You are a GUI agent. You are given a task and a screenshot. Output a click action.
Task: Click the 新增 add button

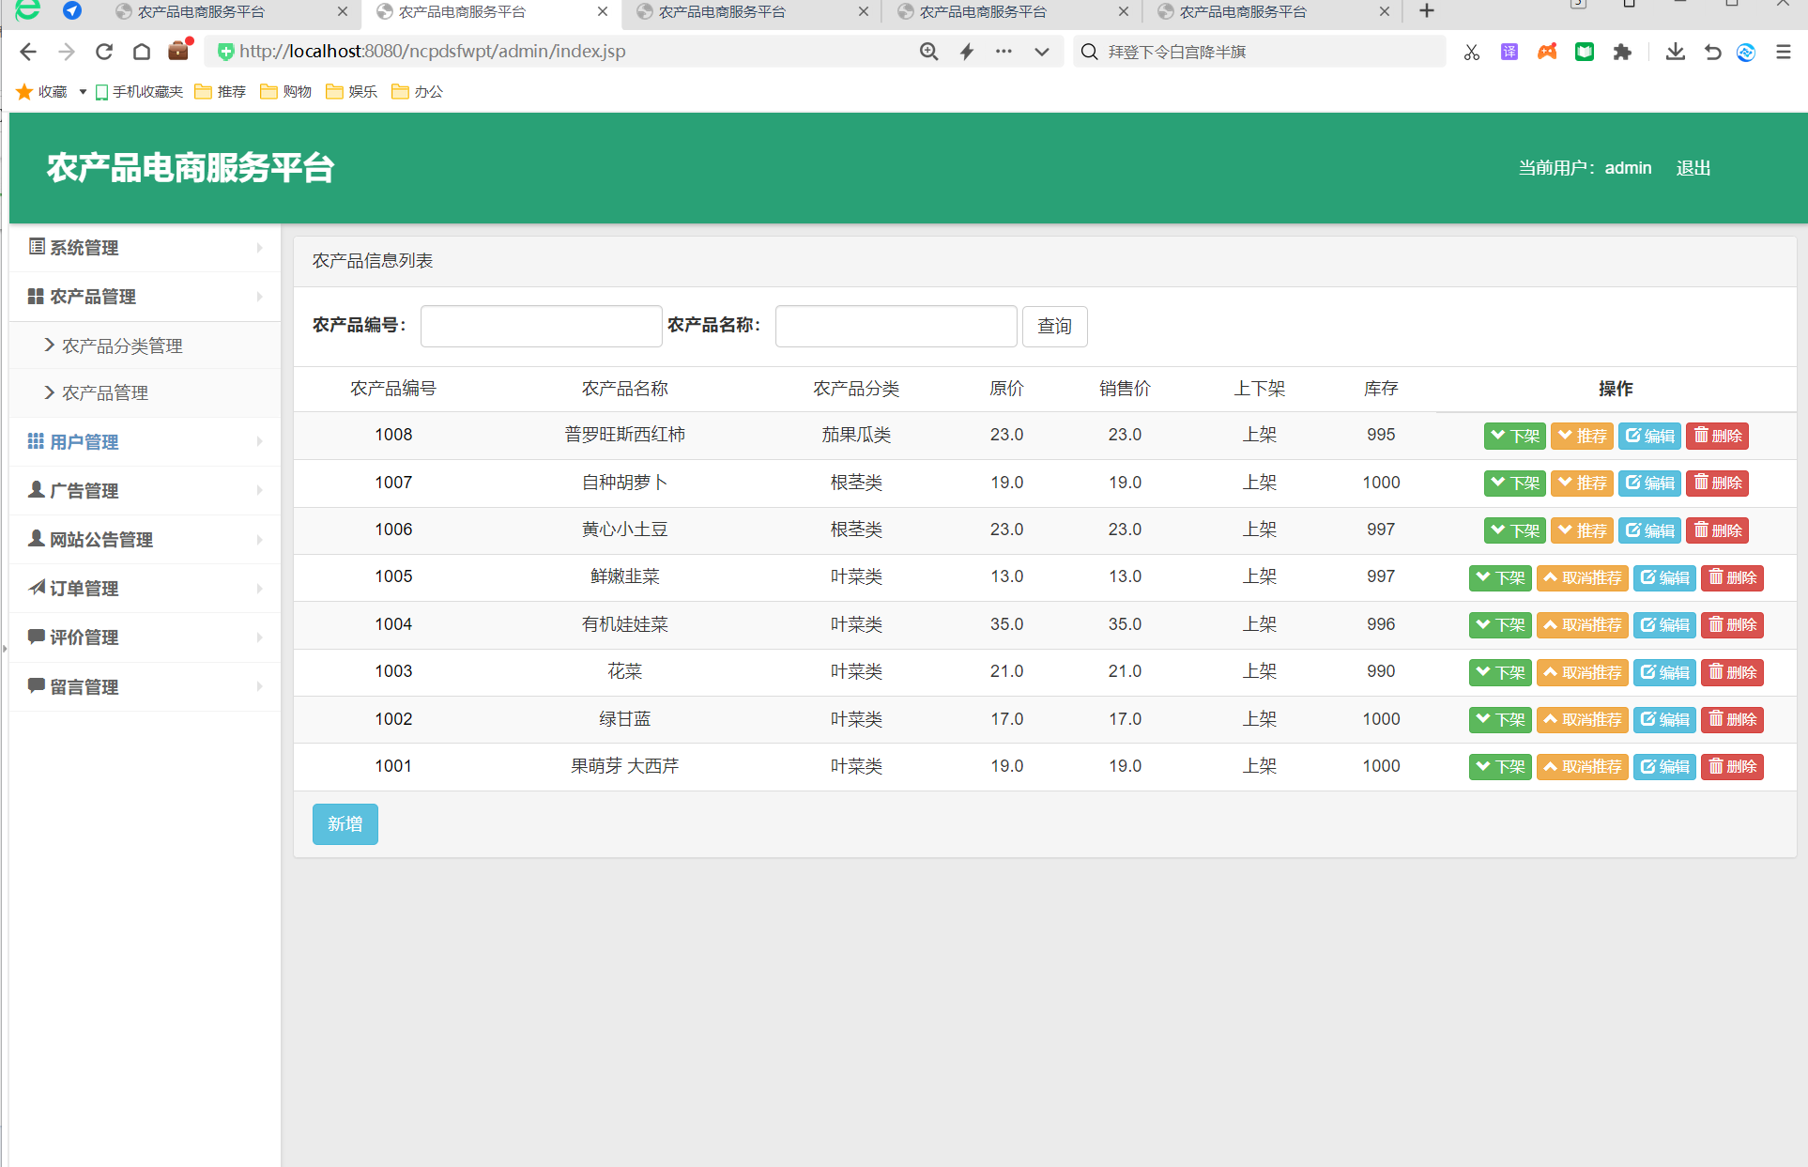[x=345, y=823]
